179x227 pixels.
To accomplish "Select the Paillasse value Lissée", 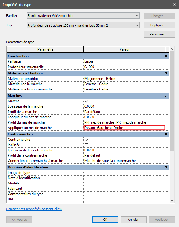I will coord(124,61).
